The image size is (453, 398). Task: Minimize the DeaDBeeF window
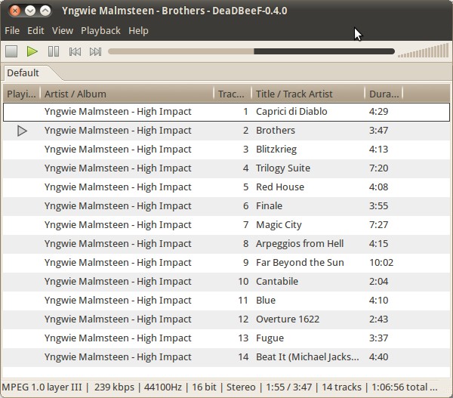(x=29, y=11)
